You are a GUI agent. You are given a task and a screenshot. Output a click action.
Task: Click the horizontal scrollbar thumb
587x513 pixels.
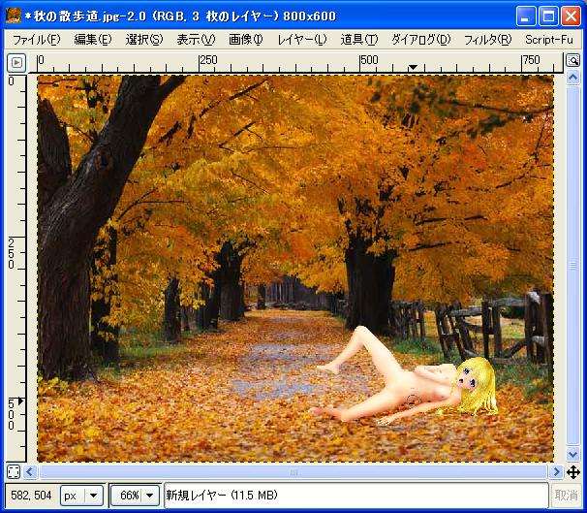tap(293, 471)
